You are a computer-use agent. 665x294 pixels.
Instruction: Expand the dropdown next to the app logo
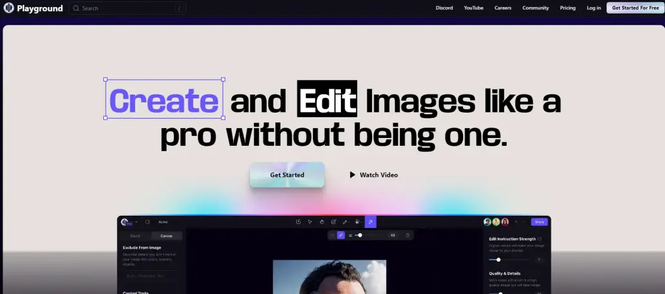[x=136, y=222]
